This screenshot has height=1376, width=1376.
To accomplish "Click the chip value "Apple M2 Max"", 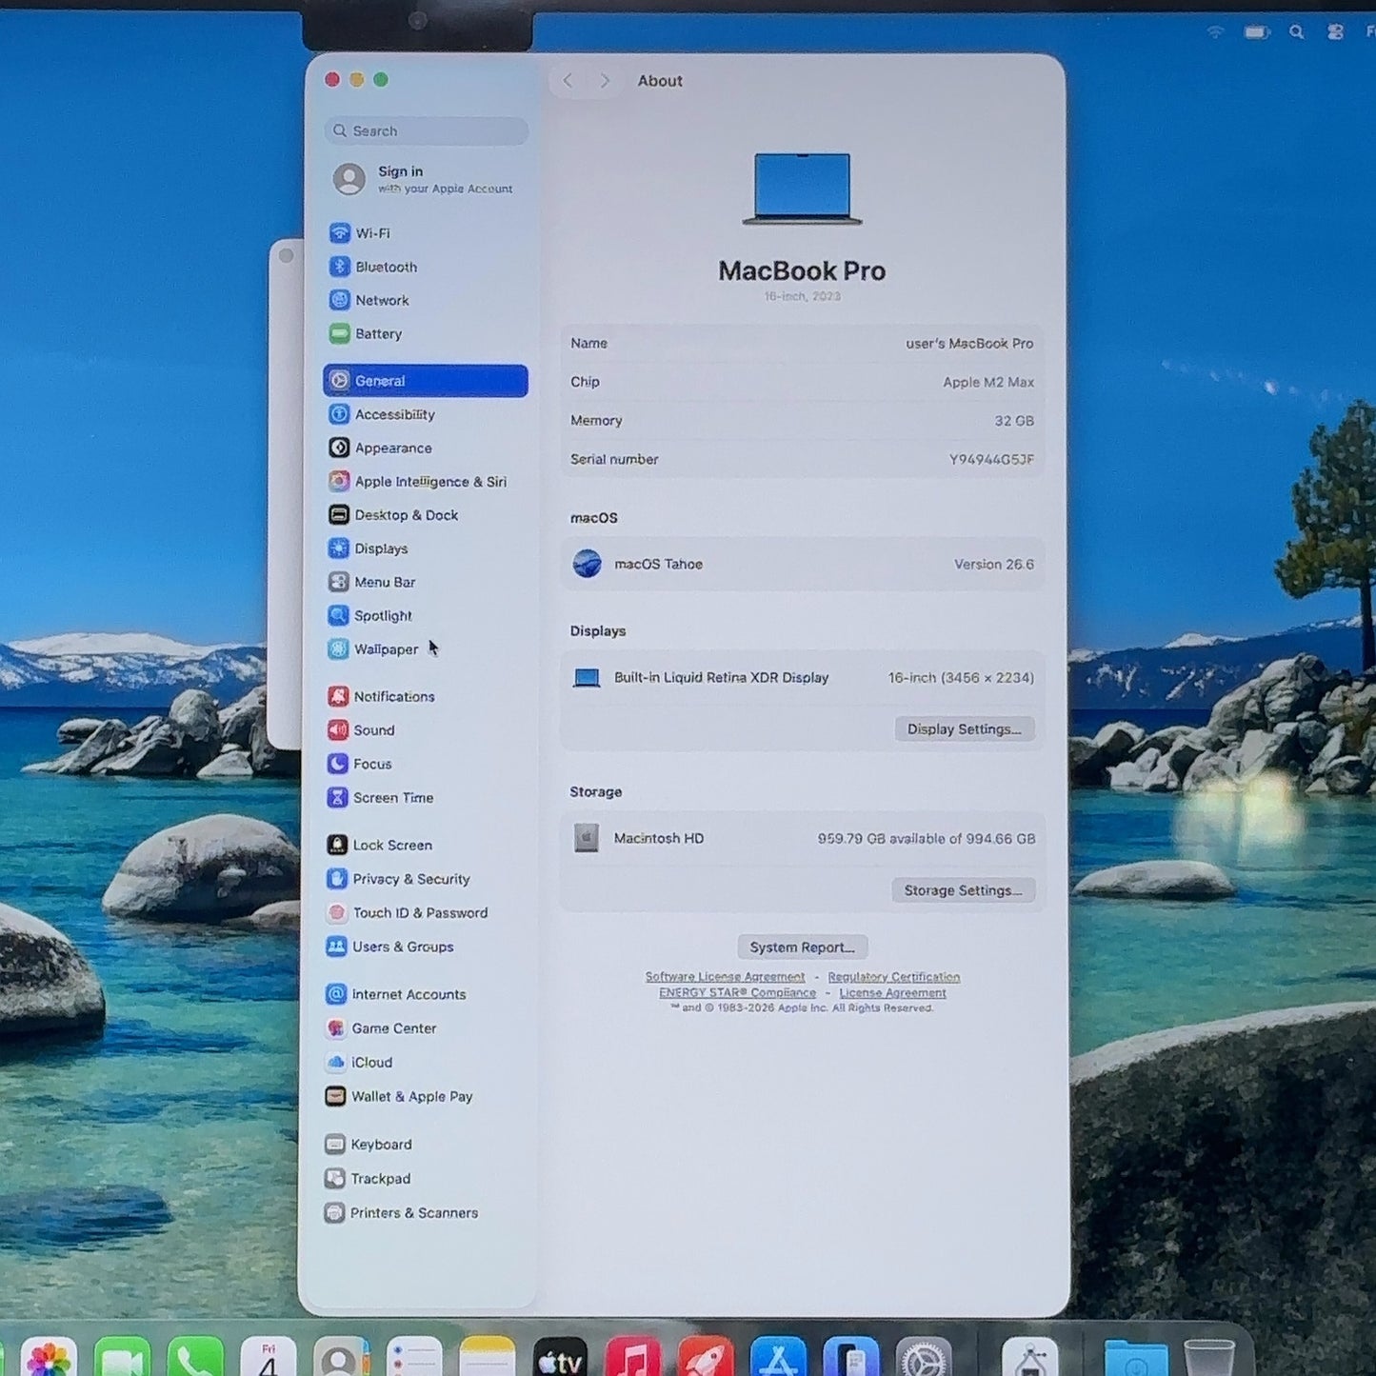I will click(x=988, y=382).
